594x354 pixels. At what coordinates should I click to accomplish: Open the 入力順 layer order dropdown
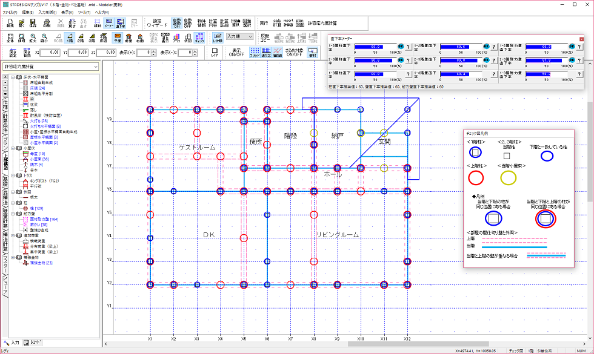pyautogui.click(x=239, y=37)
